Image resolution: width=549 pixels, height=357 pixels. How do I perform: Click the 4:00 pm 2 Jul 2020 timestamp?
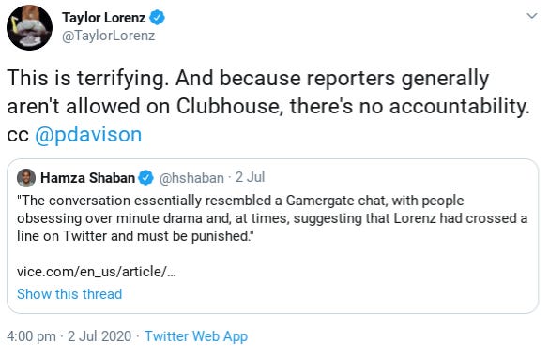click(69, 336)
